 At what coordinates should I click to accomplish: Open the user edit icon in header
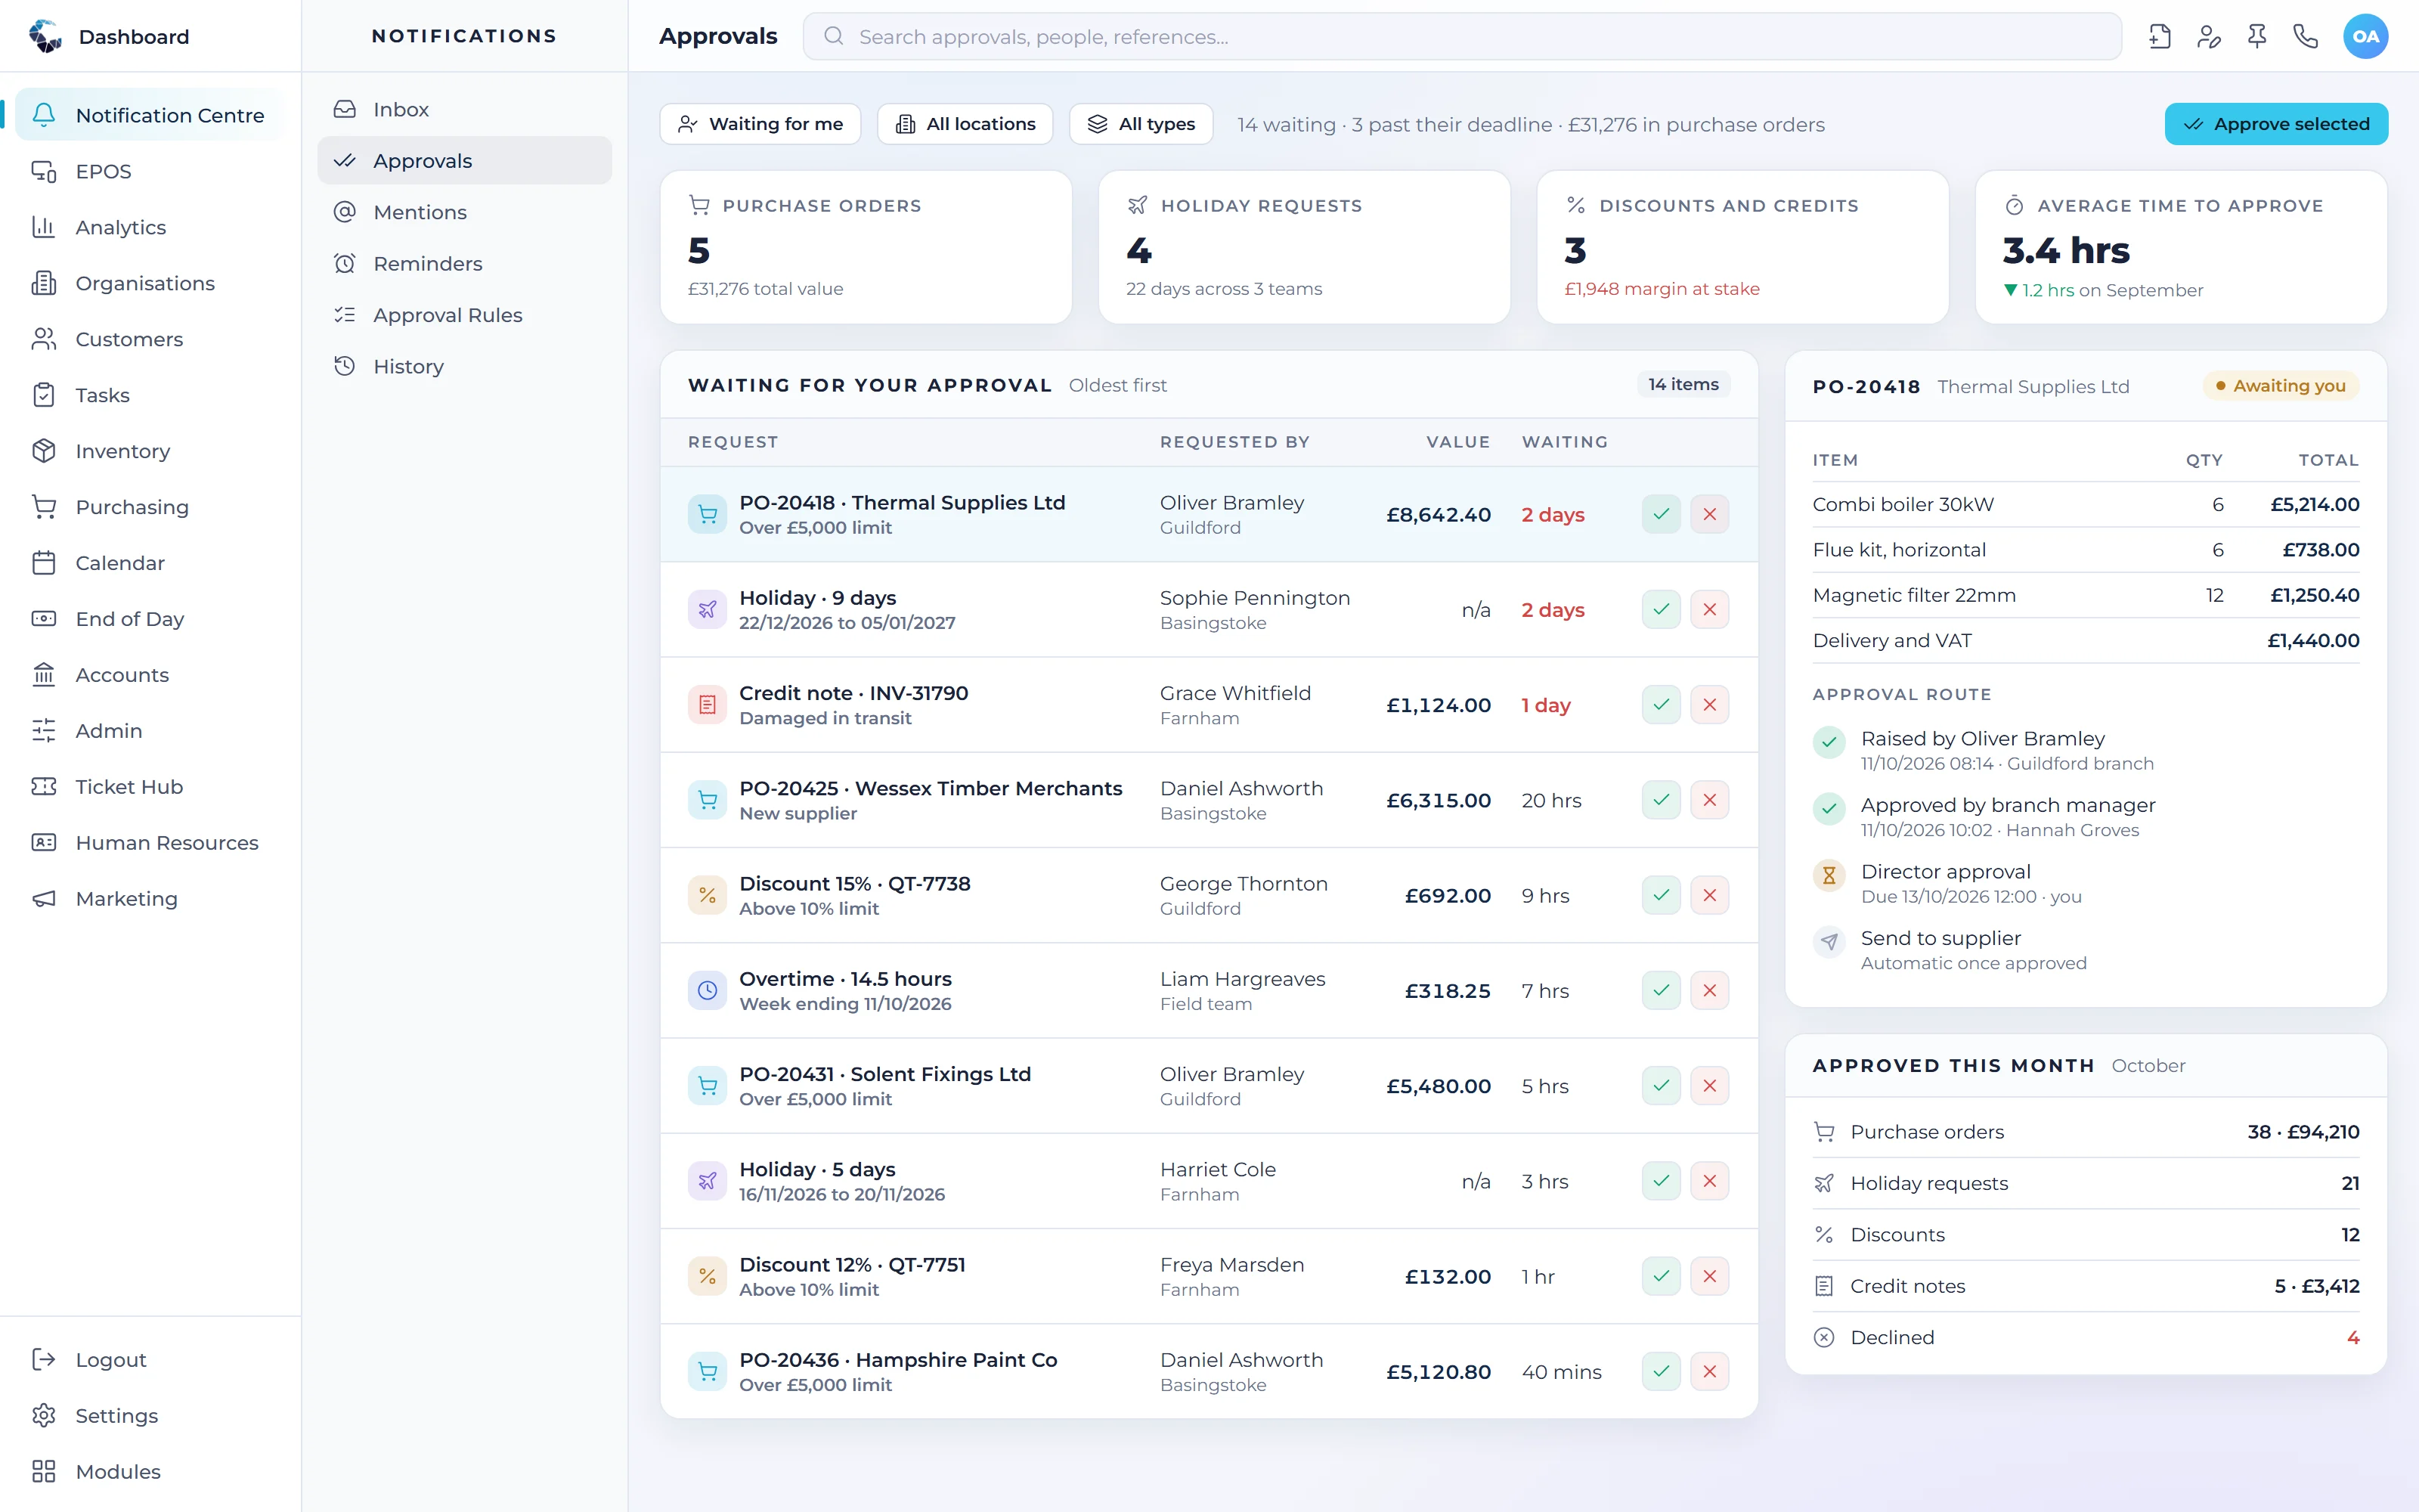pyautogui.click(x=2209, y=37)
